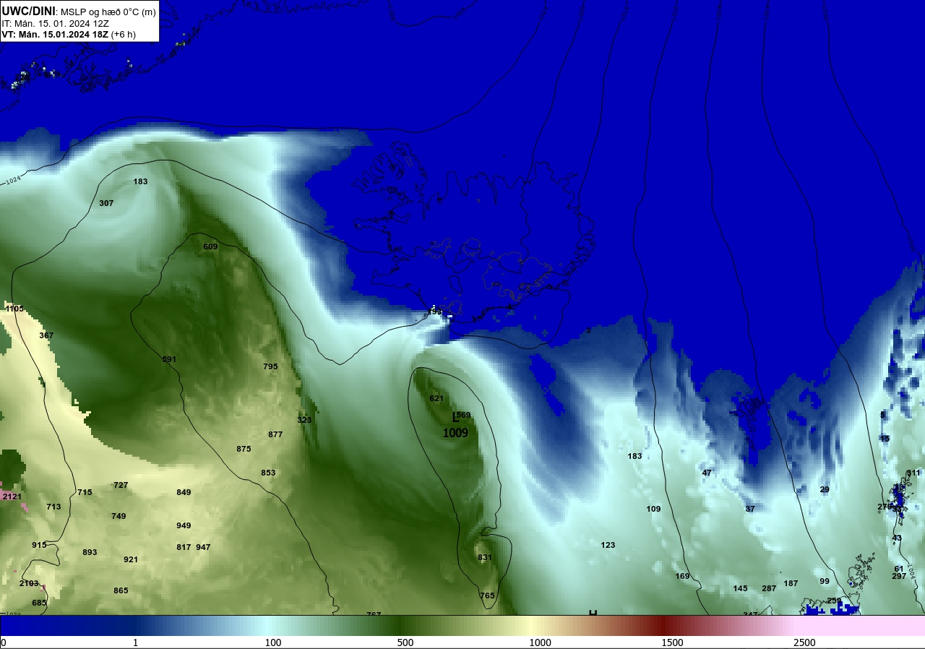Image resolution: width=925 pixels, height=649 pixels.
Task: Select the height value 109
Action: click(653, 509)
